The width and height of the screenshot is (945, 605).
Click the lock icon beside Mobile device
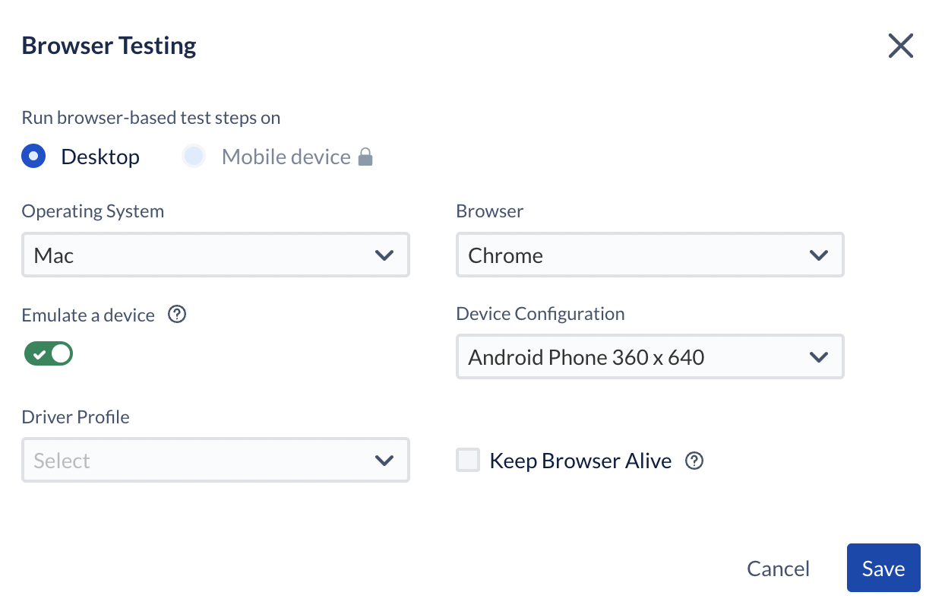[x=365, y=157]
